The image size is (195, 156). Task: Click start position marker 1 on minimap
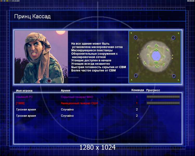coord(136,37)
